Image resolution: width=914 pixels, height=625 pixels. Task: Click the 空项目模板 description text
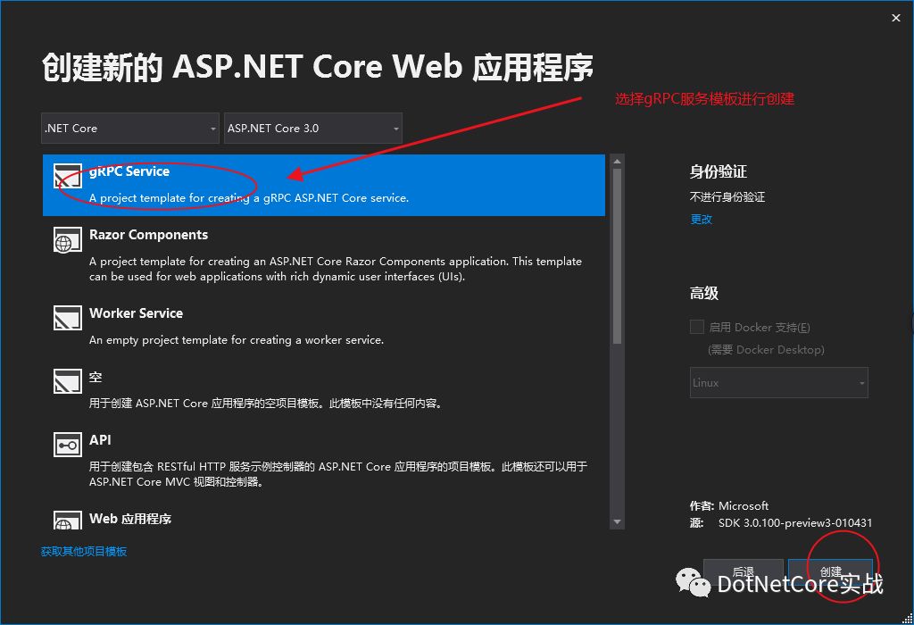(266, 403)
